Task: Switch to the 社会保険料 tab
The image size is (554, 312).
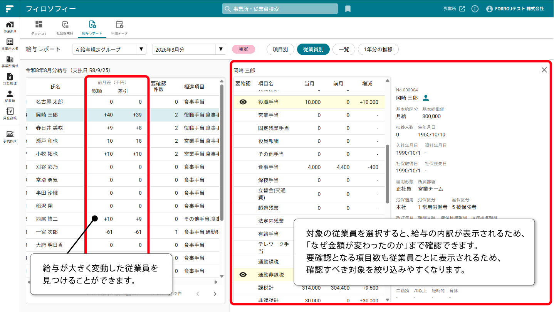Action: (64, 28)
